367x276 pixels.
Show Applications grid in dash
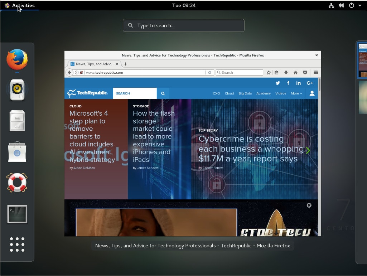click(17, 244)
